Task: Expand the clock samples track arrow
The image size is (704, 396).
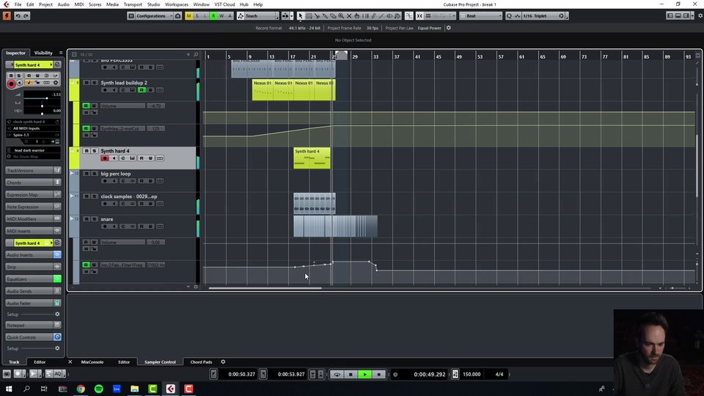Action: click(x=72, y=197)
